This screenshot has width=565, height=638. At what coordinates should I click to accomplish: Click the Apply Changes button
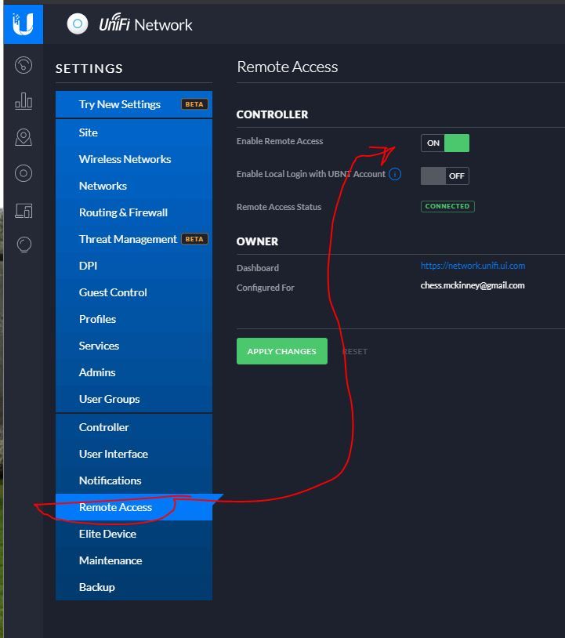click(282, 351)
